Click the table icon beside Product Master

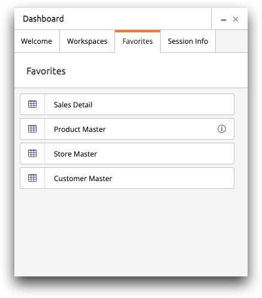[32, 129]
